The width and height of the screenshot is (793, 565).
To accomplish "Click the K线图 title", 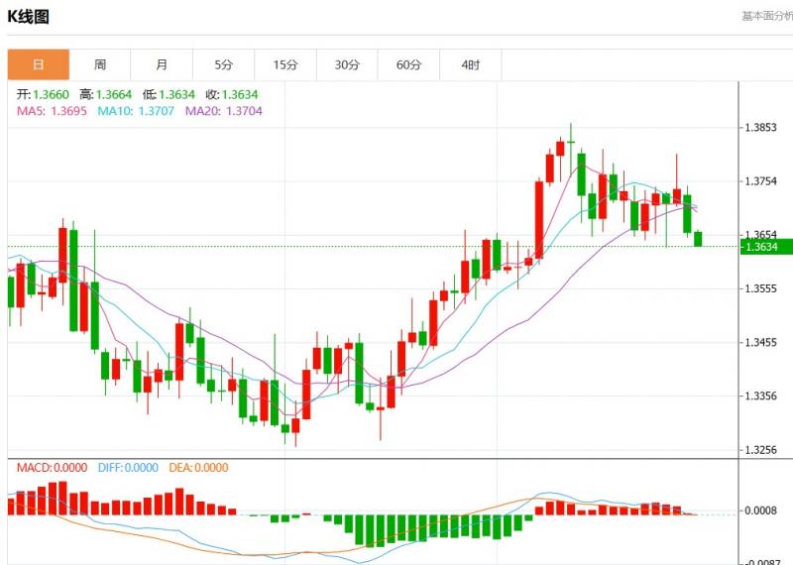I will [29, 17].
